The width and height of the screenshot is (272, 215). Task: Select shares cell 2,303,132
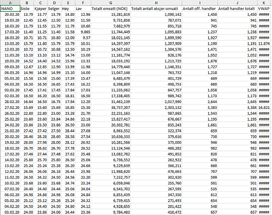(156, 108)
